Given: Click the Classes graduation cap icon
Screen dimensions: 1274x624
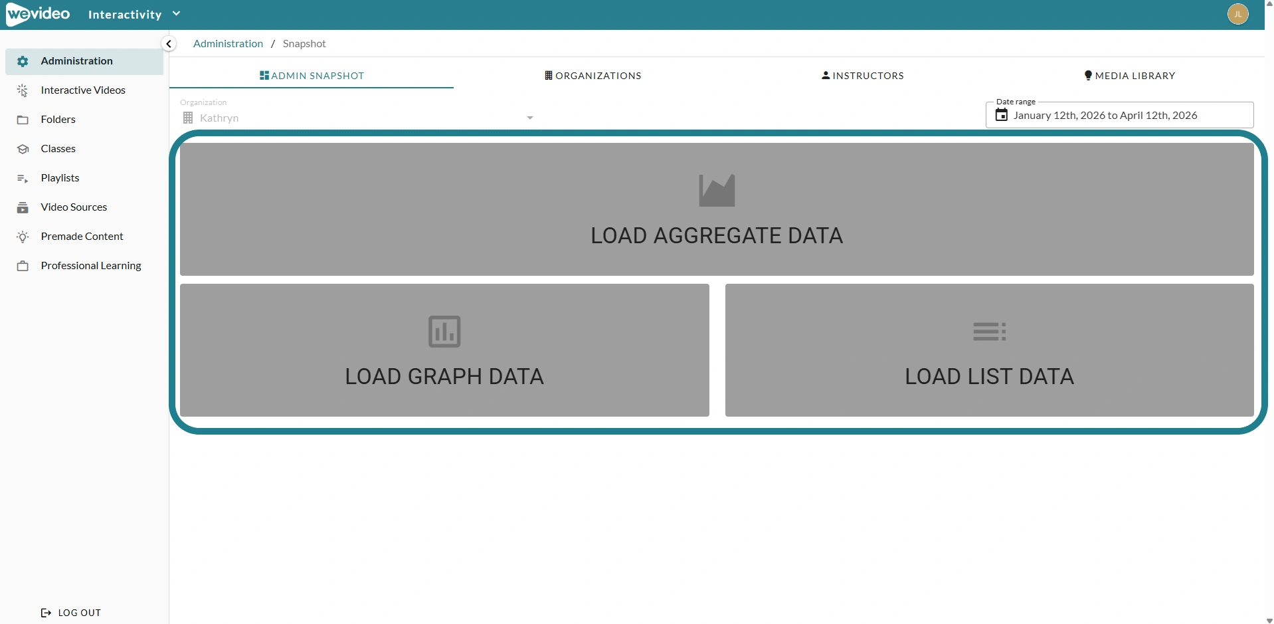Looking at the screenshot, I should point(23,149).
